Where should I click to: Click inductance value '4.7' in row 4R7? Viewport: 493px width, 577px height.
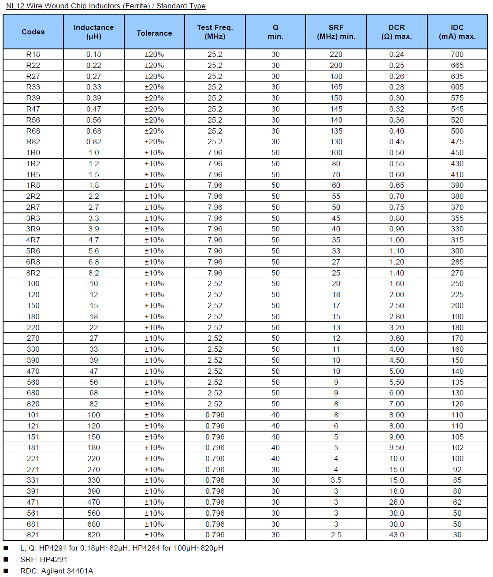tap(94, 240)
